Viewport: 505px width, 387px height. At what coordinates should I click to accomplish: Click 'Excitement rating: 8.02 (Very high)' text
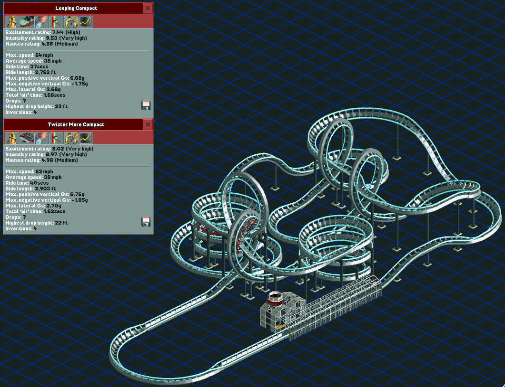[50, 149]
